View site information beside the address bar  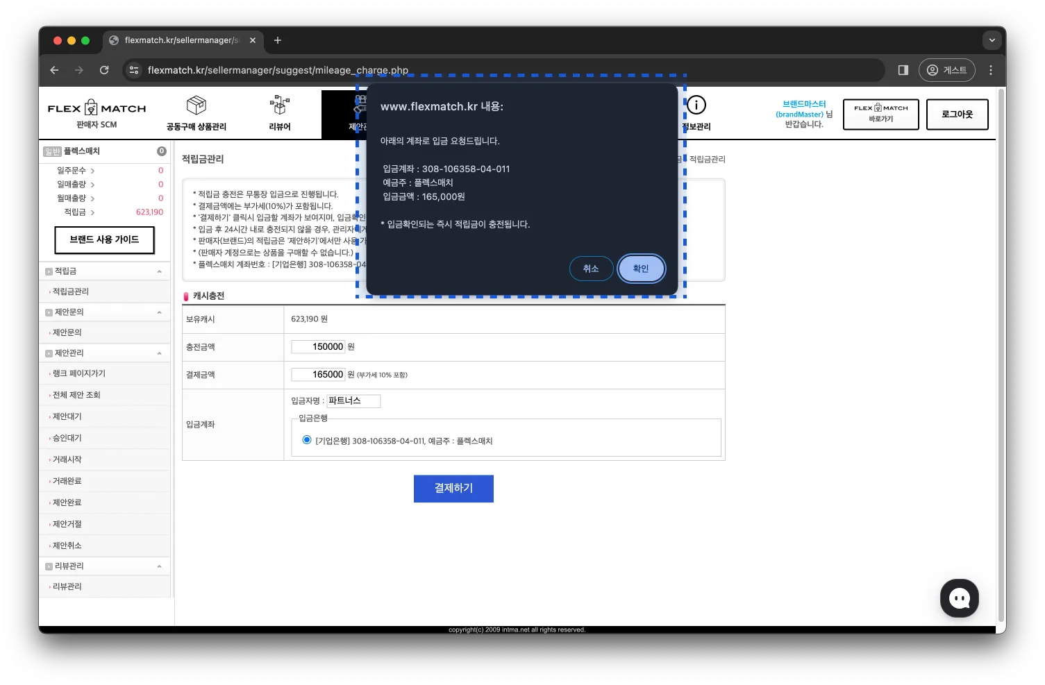[x=134, y=70]
